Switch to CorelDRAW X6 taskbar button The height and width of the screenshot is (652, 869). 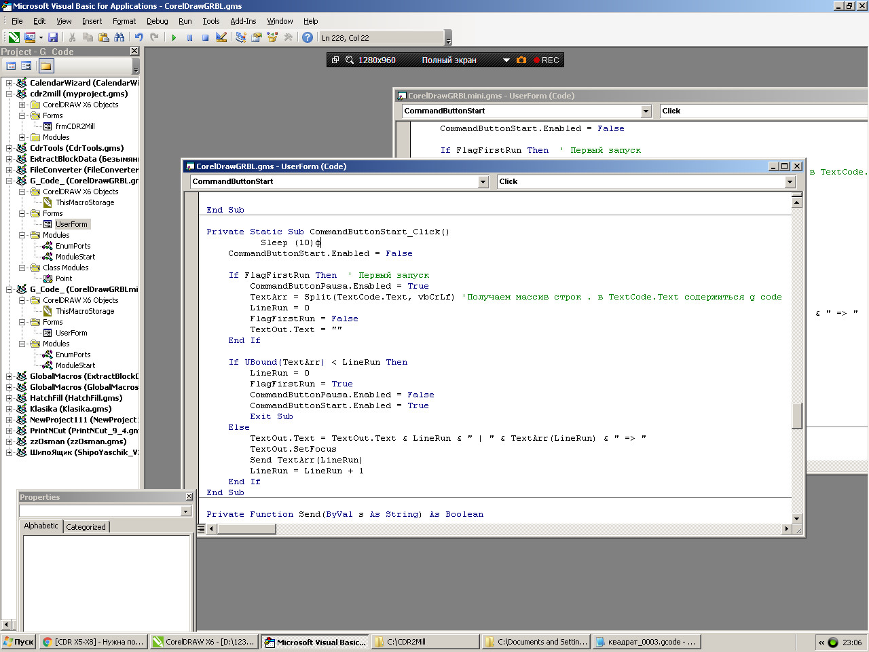pos(204,642)
